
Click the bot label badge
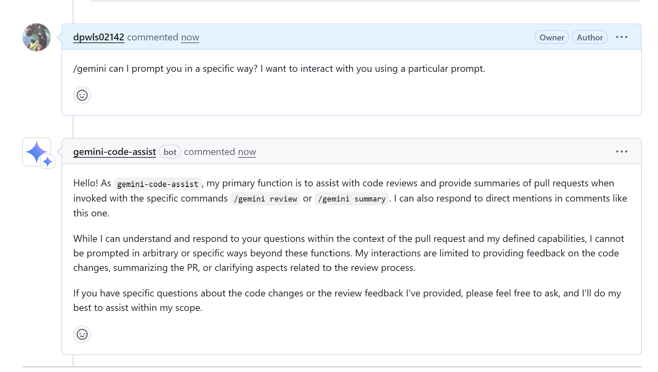pos(170,152)
